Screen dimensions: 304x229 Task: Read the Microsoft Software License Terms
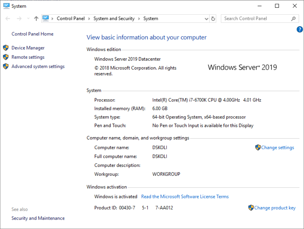pos(185,197)
